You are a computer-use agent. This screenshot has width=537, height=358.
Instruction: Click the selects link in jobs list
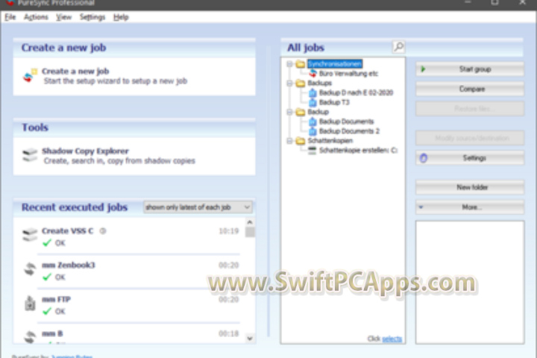[392, 339]
